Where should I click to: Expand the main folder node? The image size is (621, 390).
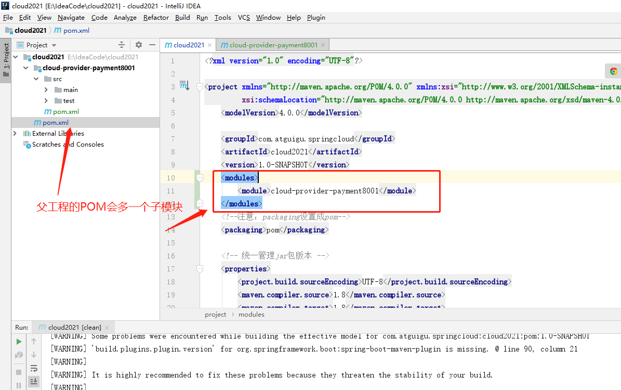(46, 90)
